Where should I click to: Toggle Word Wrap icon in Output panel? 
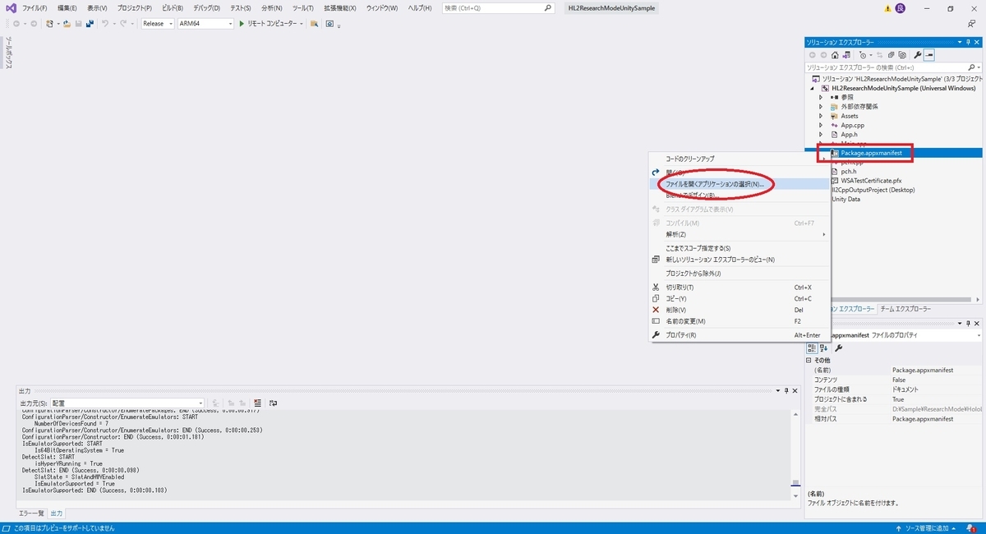point(273,403)
